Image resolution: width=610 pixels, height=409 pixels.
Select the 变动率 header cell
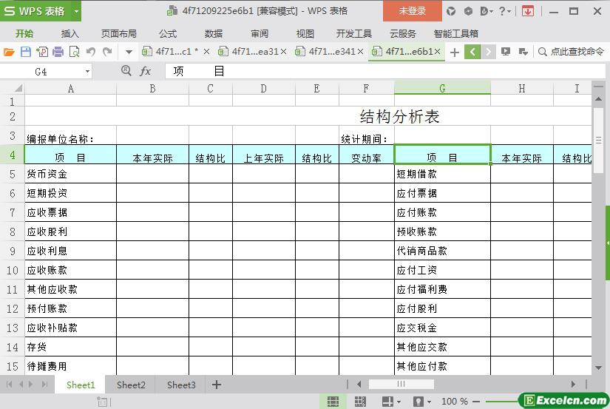click(366, 155)
